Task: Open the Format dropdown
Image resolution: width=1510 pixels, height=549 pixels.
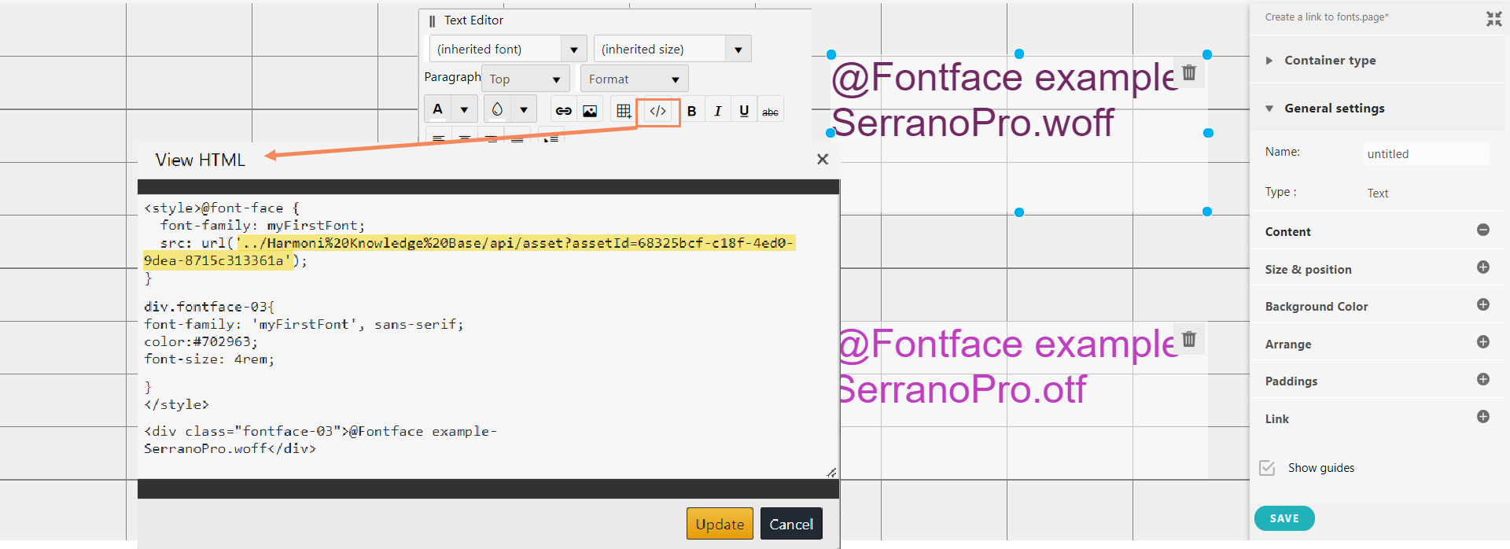Action: (x=634, y=79)
